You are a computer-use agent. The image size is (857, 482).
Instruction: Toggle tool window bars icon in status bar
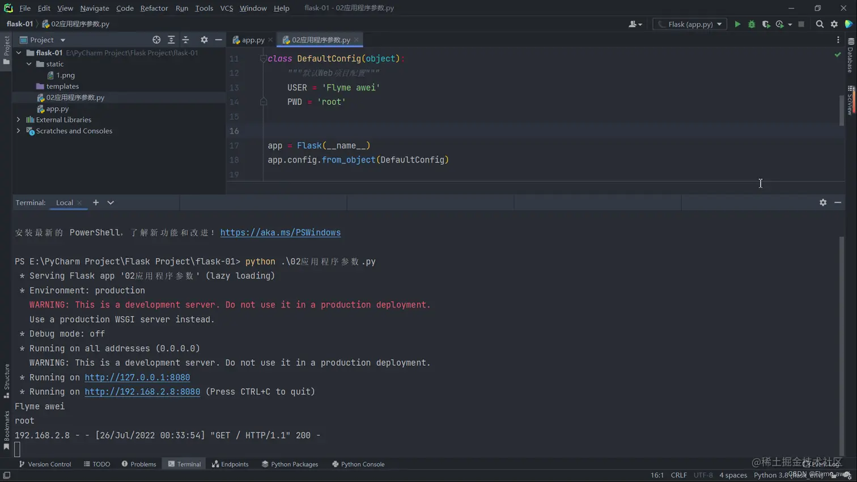coord(7,475)
